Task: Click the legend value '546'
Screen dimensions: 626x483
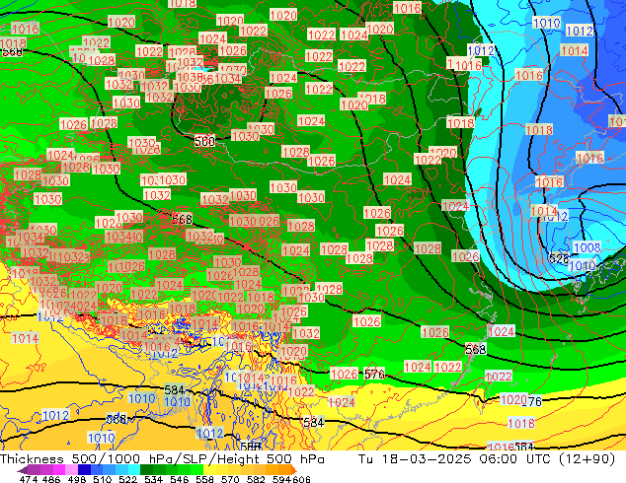Action: tap(180, 479)
